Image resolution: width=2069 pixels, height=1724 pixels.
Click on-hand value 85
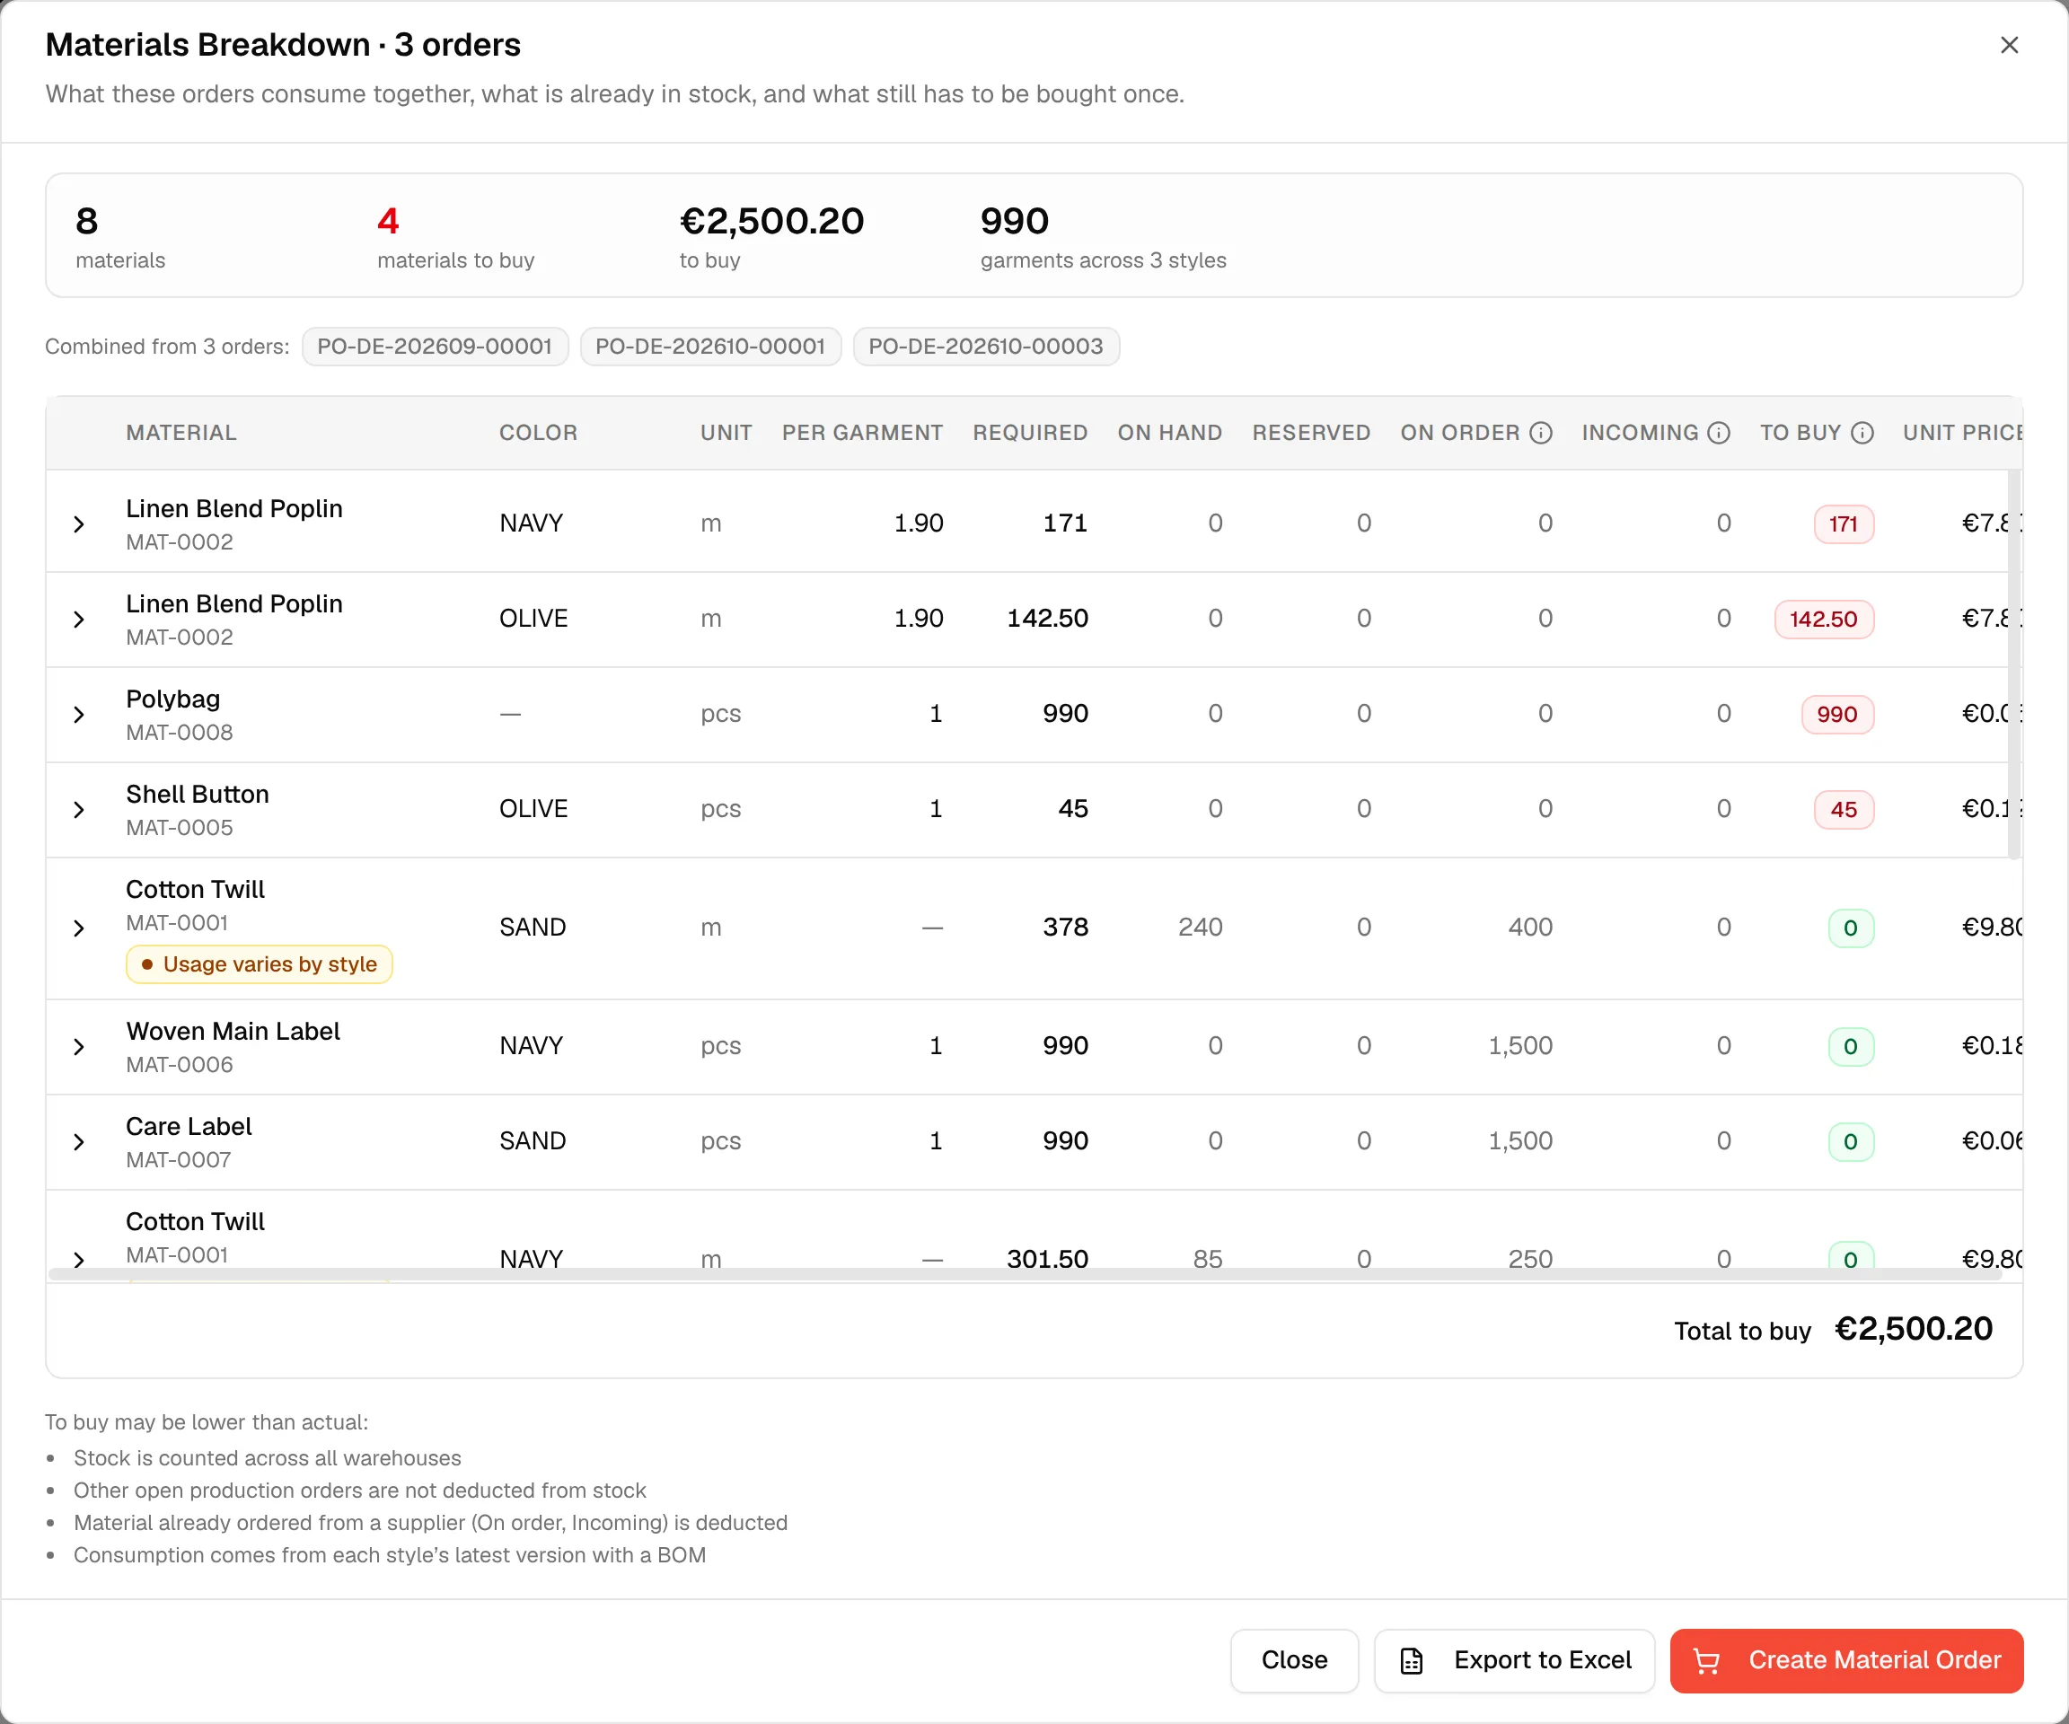1208,1259
